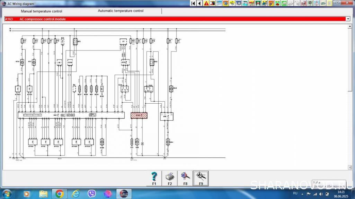Switch to Manual temperature control tab
This screenshot has width=355, height=199.
coord(42,11)
